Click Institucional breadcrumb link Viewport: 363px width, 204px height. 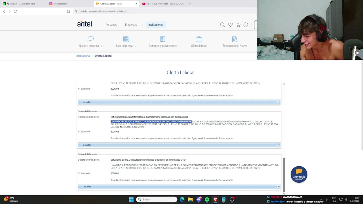(x=83, y=56)
